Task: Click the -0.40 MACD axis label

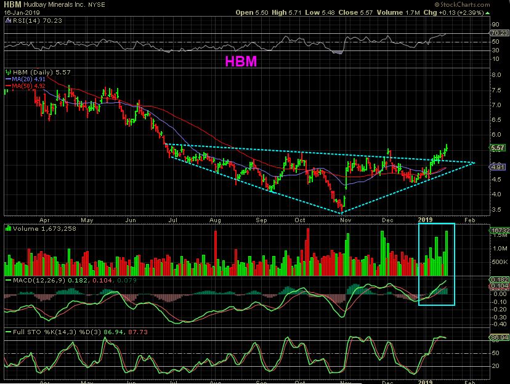Action: point(500,324)
